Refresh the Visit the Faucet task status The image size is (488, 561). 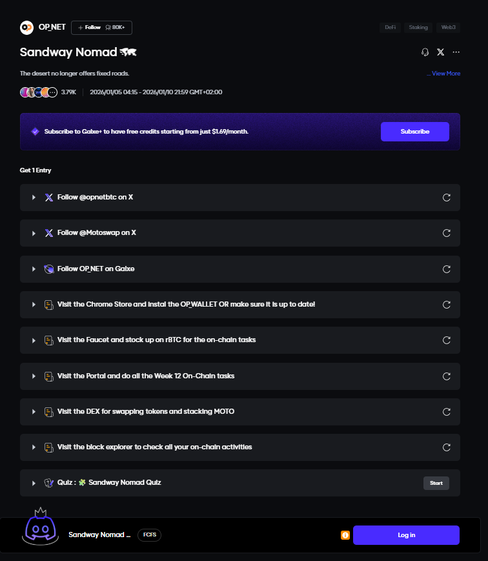(446, 340)
